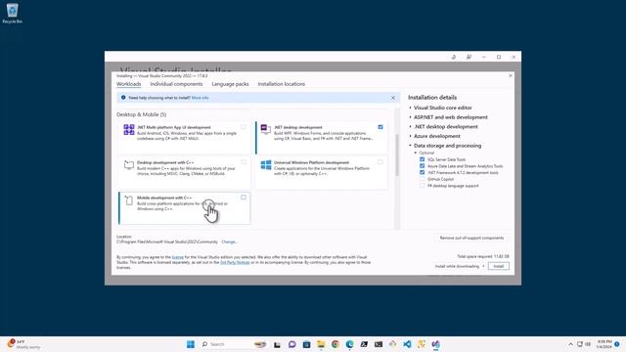Viewport: 626px width, 352px height.
Task: Switch to the Installation locations tab
Action: (x=281, y=84)
